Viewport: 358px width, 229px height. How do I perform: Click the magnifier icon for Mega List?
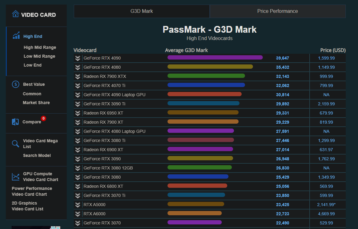pos(16,144)
